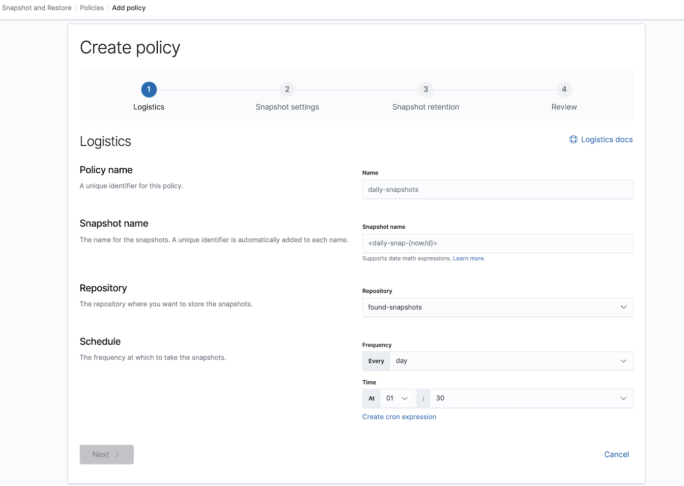Click Learn more about date math
Image resolution: width=684 pixels, height=486 pixels.
469,258
